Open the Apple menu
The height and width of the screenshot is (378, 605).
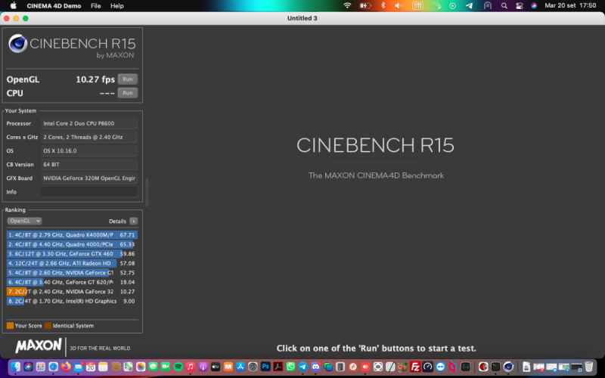coord(13,6)
